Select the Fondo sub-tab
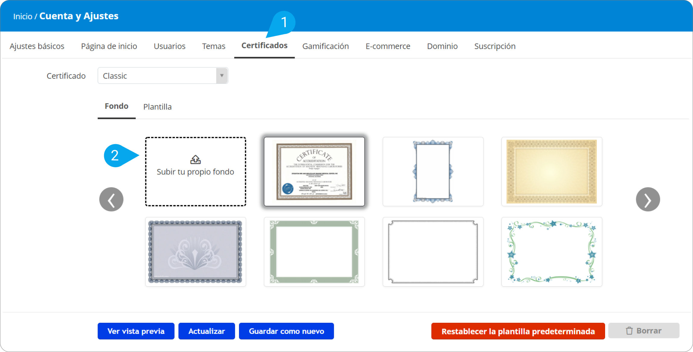 (117, 106)
